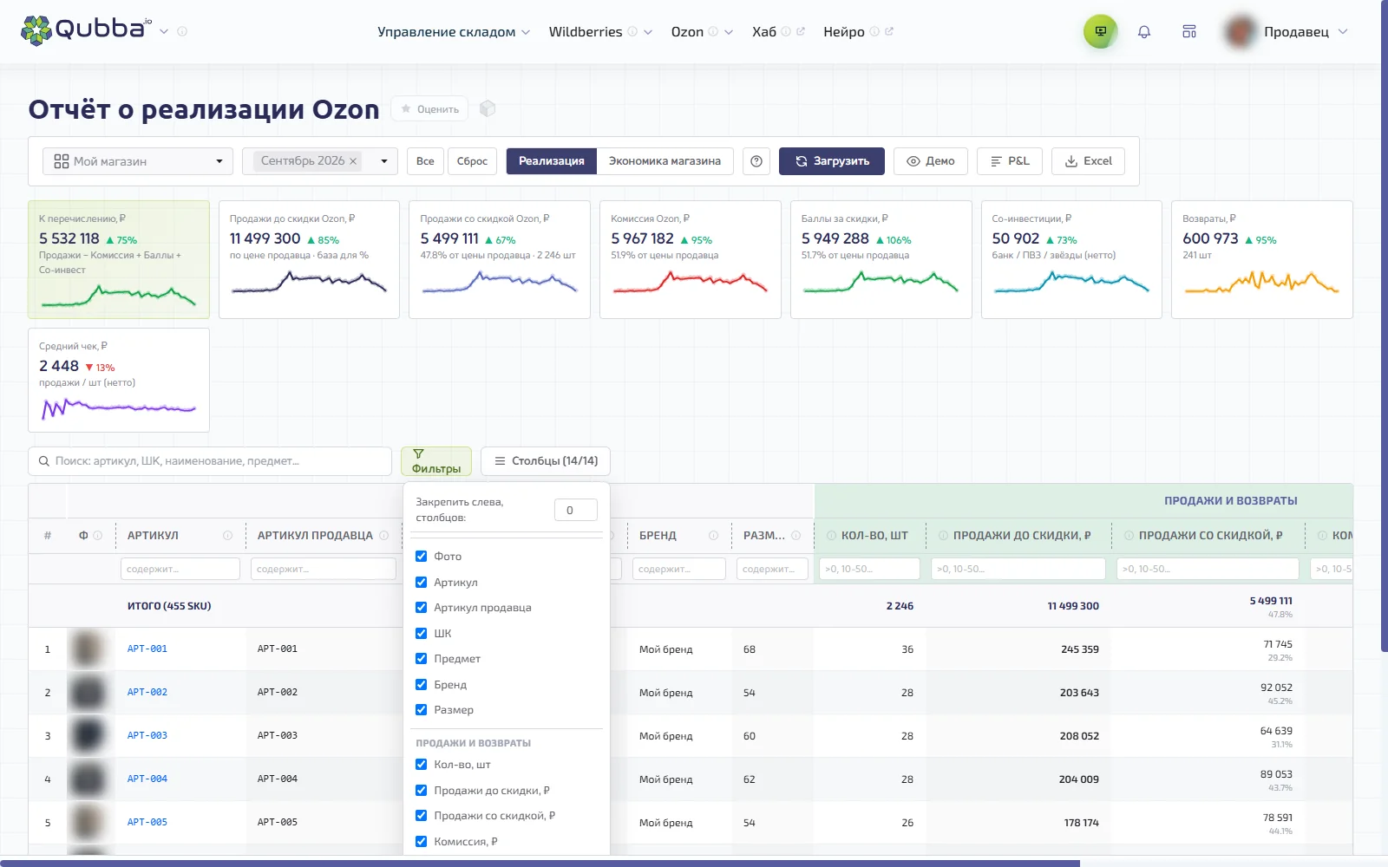
Task: Disable the Предмет column checkbox
Action: click(x=421, y=659)
